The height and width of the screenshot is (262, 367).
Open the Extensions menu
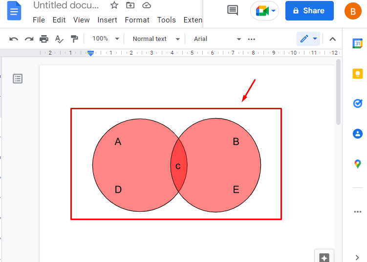(x=193, y=20)
